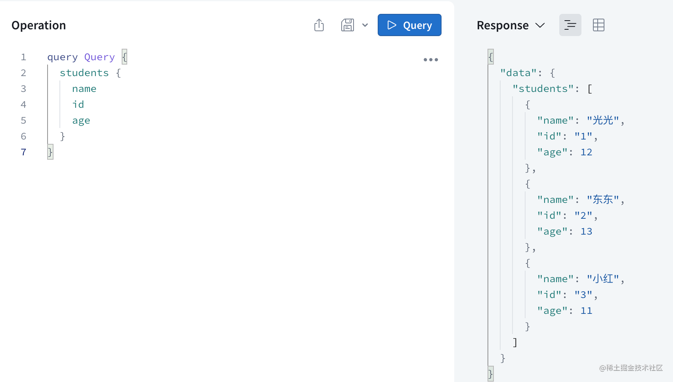Select the students field in the query editor
Screen dimensions: 673x382
pyautogui.click(x=84, y=73)
